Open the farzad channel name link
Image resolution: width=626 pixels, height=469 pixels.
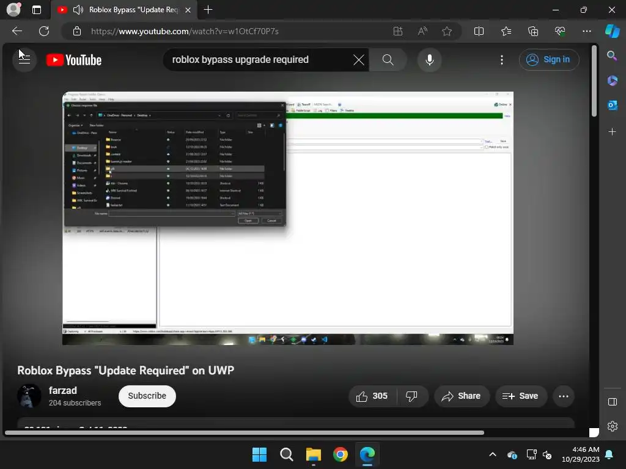(63, 390)
